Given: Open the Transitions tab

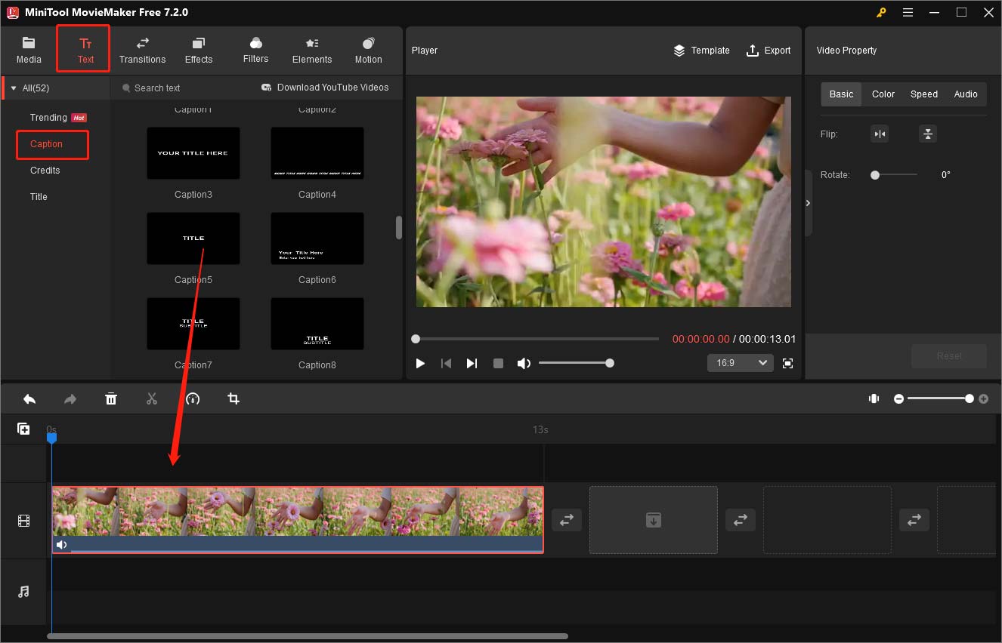Looking at the screenshot, I should click(x=142, y=50).
